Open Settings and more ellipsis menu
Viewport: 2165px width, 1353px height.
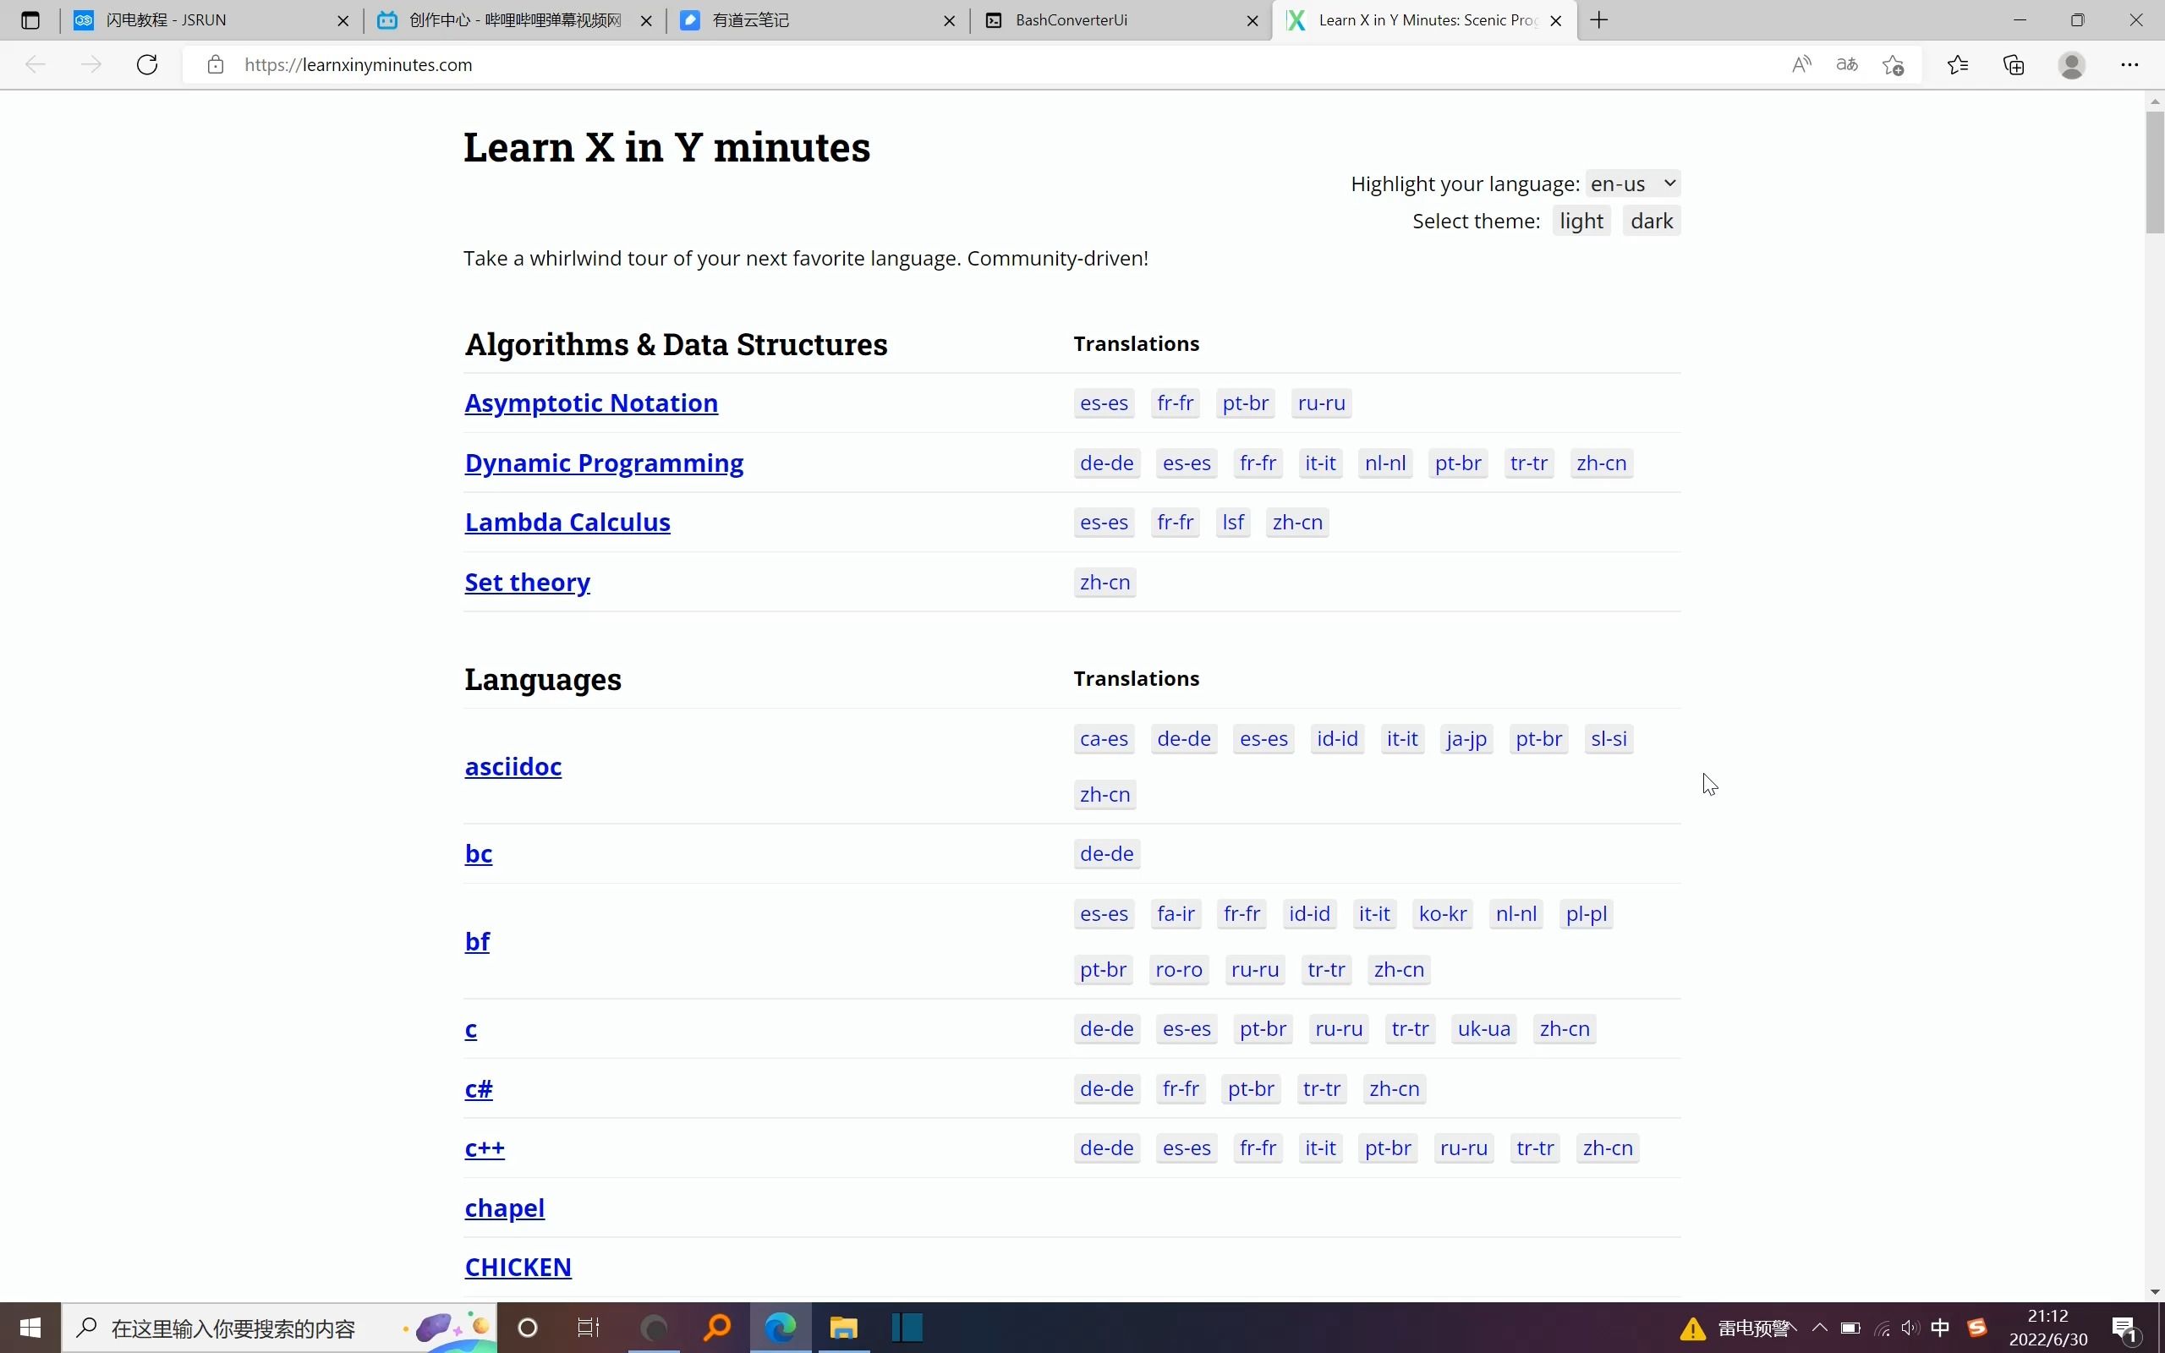click(2129, 64)
